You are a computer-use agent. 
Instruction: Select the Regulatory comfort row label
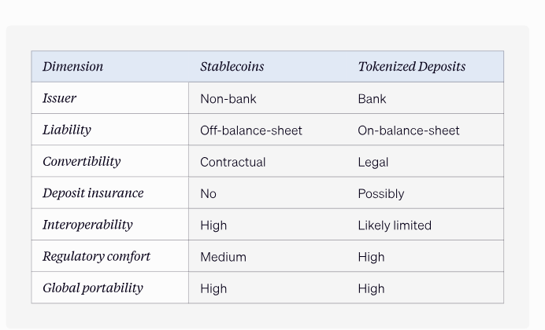96,256
